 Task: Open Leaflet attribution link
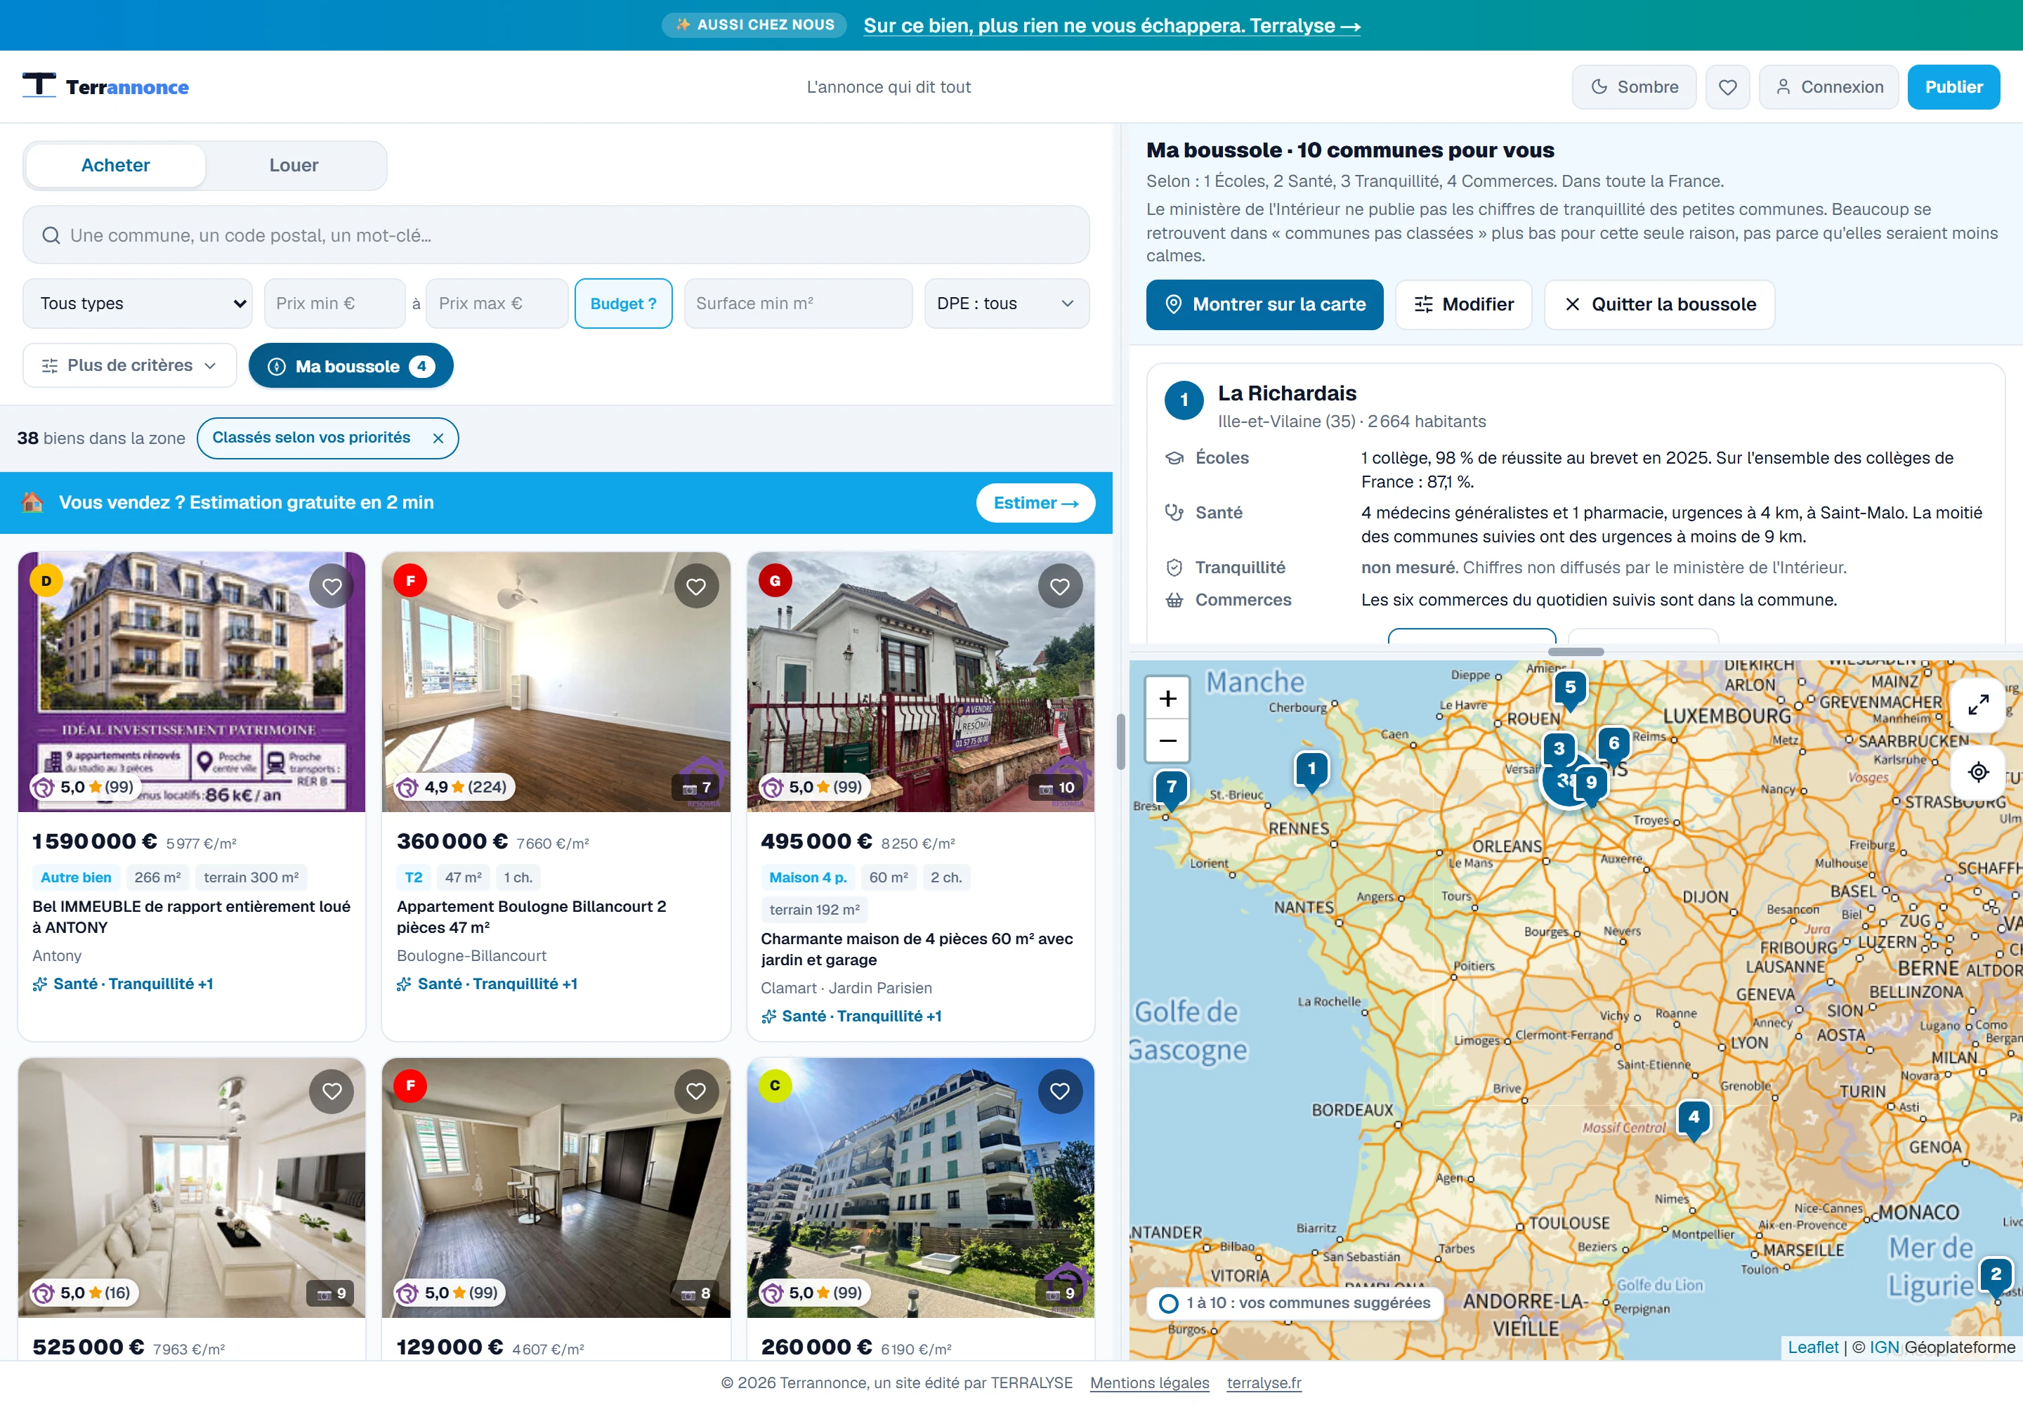[1812, 1347]
